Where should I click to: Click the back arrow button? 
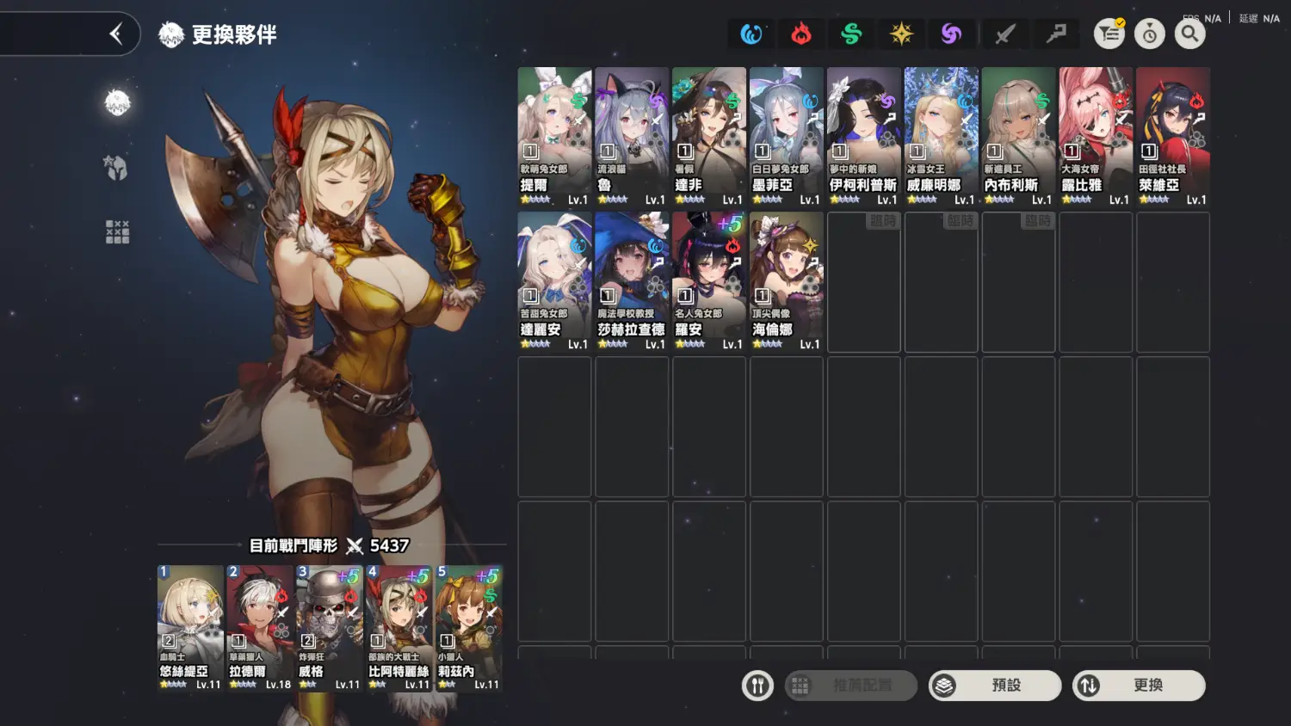click(116, 34)
